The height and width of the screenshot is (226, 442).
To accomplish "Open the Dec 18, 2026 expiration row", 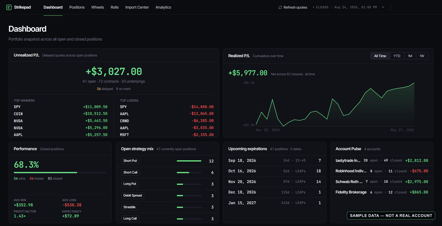I will (274, 192).
